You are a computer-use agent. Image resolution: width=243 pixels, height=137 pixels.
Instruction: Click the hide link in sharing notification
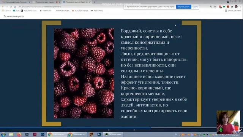(195, 7)
